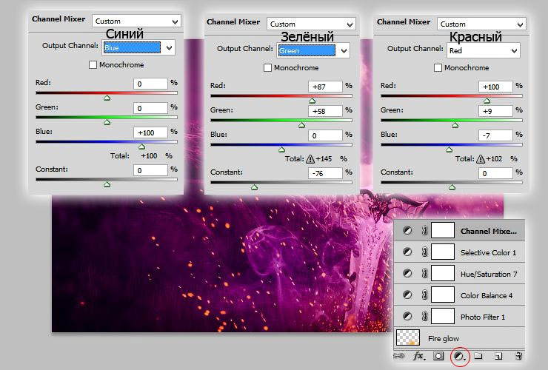The width and height of the screenshot is (548, 370).
Task: Click the Blue slider handle in Red output panel
Action: pos(449,149)
